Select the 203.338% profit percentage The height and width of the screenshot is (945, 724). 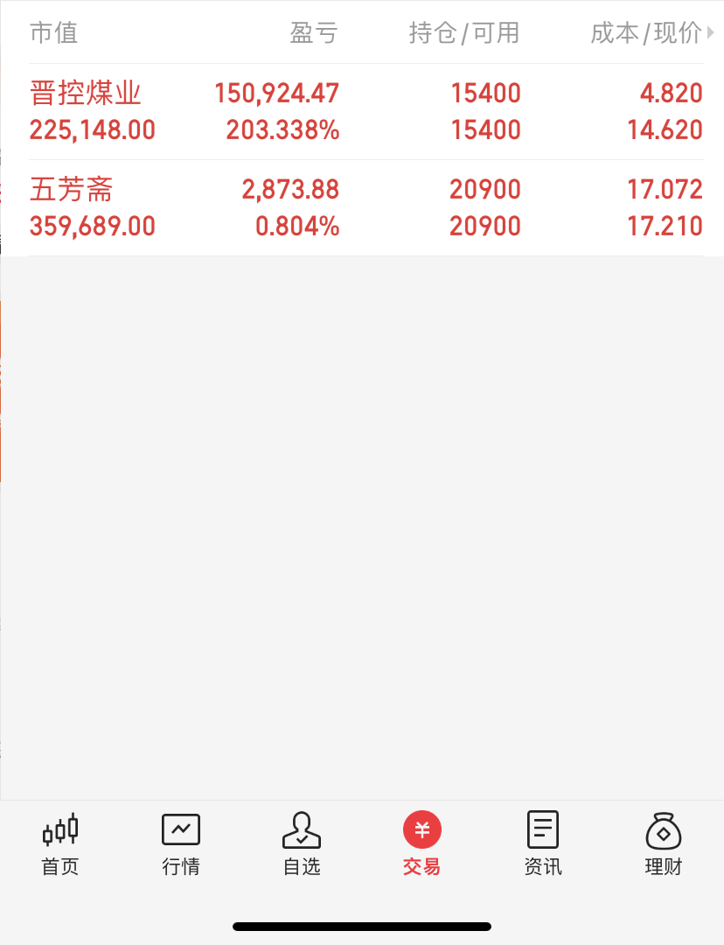click(282, 130)
